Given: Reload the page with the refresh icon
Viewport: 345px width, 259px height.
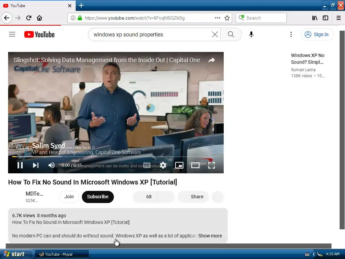Looking at the screenshot, I should coord(29,18).
